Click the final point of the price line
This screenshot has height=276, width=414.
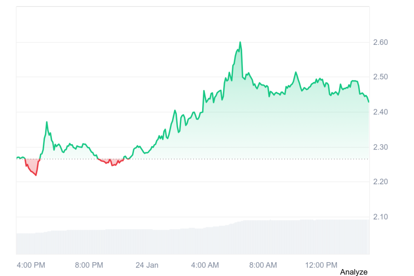369,102
